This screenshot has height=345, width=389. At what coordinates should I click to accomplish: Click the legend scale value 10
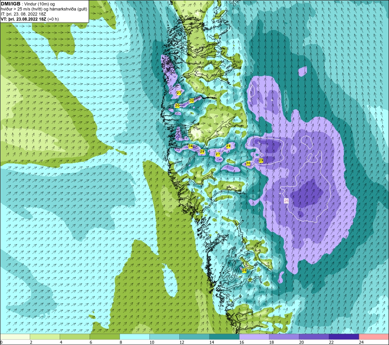coord(152,342)
